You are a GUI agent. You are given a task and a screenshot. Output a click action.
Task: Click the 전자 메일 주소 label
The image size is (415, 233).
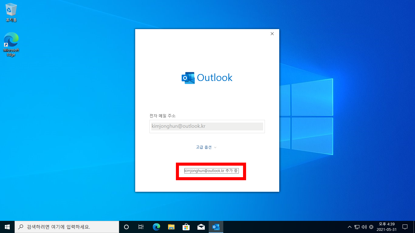point(163,116)
